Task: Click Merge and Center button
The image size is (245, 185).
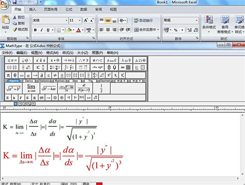Action: coord(145,29)
